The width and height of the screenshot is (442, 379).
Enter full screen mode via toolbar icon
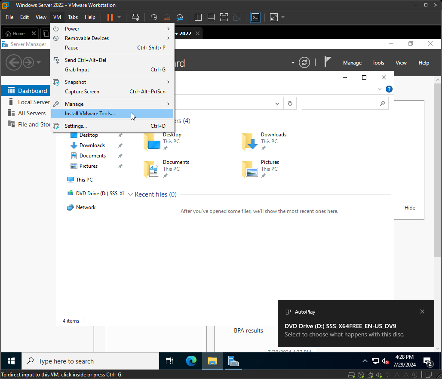coord(224,17)
